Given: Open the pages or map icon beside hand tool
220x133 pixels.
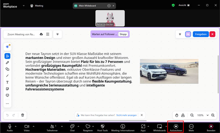Looking at the screenshot, I should pos(183,115).
